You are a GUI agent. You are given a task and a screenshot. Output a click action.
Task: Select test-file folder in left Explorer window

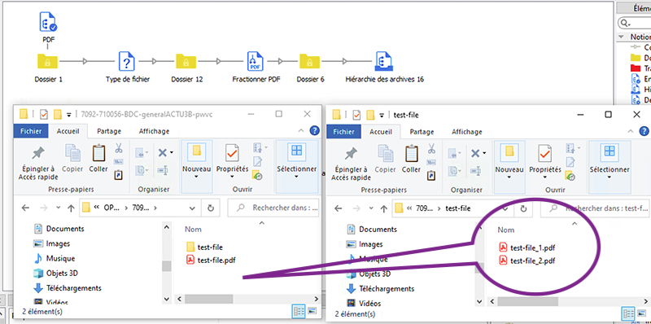pos(205,247)
